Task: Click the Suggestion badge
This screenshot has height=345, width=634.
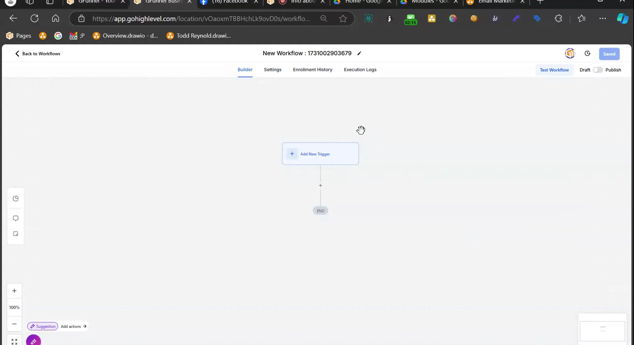Action: [x=43, y=326]
